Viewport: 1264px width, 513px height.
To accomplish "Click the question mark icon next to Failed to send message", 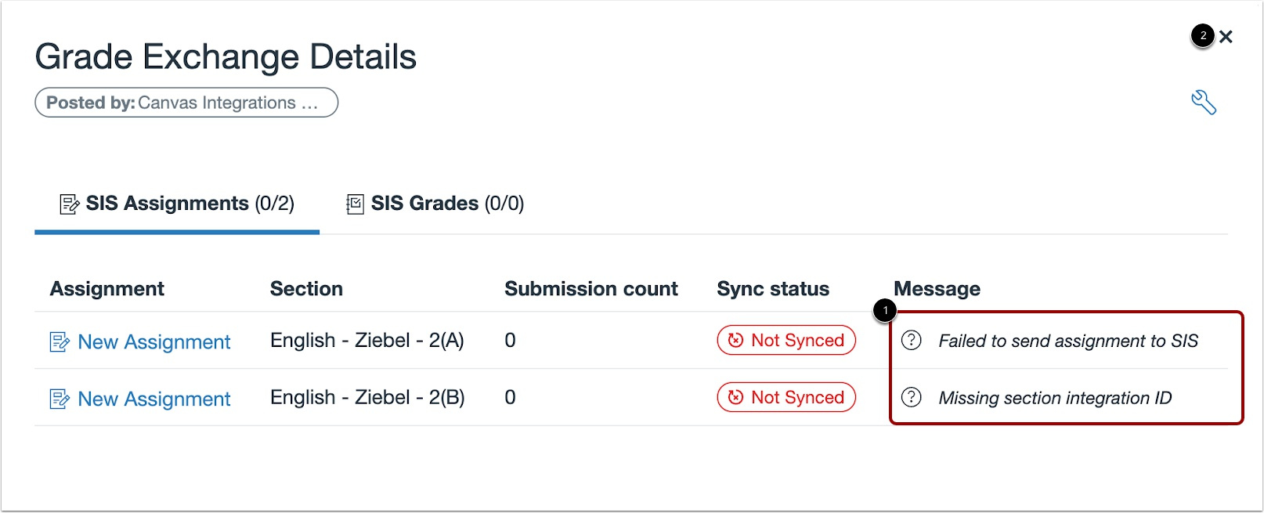I will pyautogui.click(x=911, y=341).
